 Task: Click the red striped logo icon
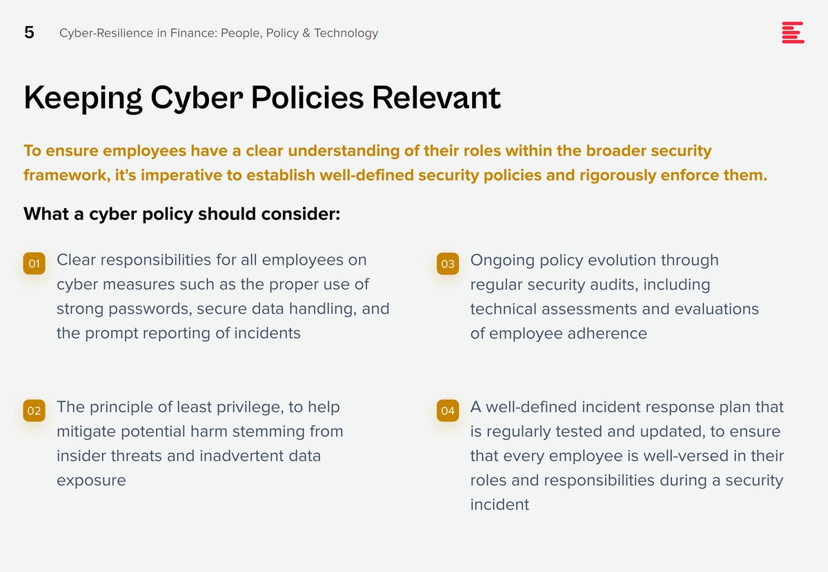(x=793, y=32)
